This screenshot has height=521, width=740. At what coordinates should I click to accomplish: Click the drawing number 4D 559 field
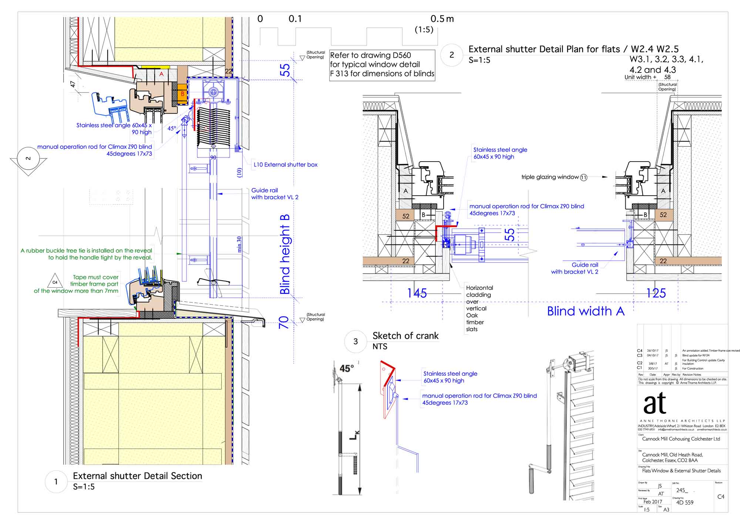click(x=684, y=503)
